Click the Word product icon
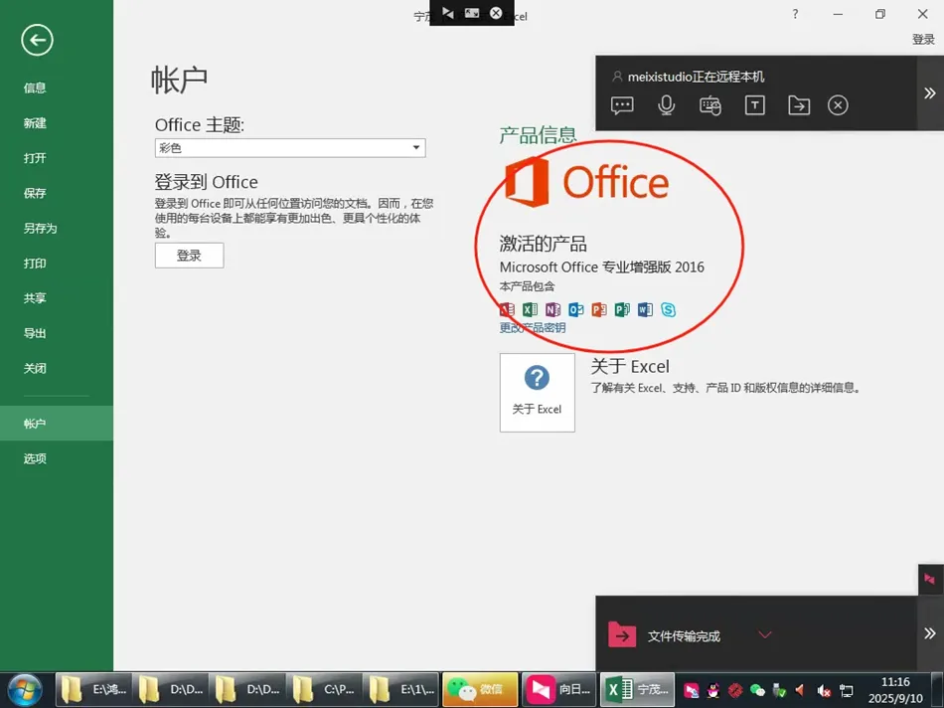This screenshot has width=944, height=708. (x=645, y=309)
